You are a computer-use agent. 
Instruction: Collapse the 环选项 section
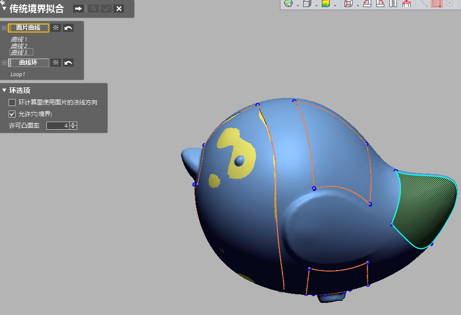click(x=4, y=90)
